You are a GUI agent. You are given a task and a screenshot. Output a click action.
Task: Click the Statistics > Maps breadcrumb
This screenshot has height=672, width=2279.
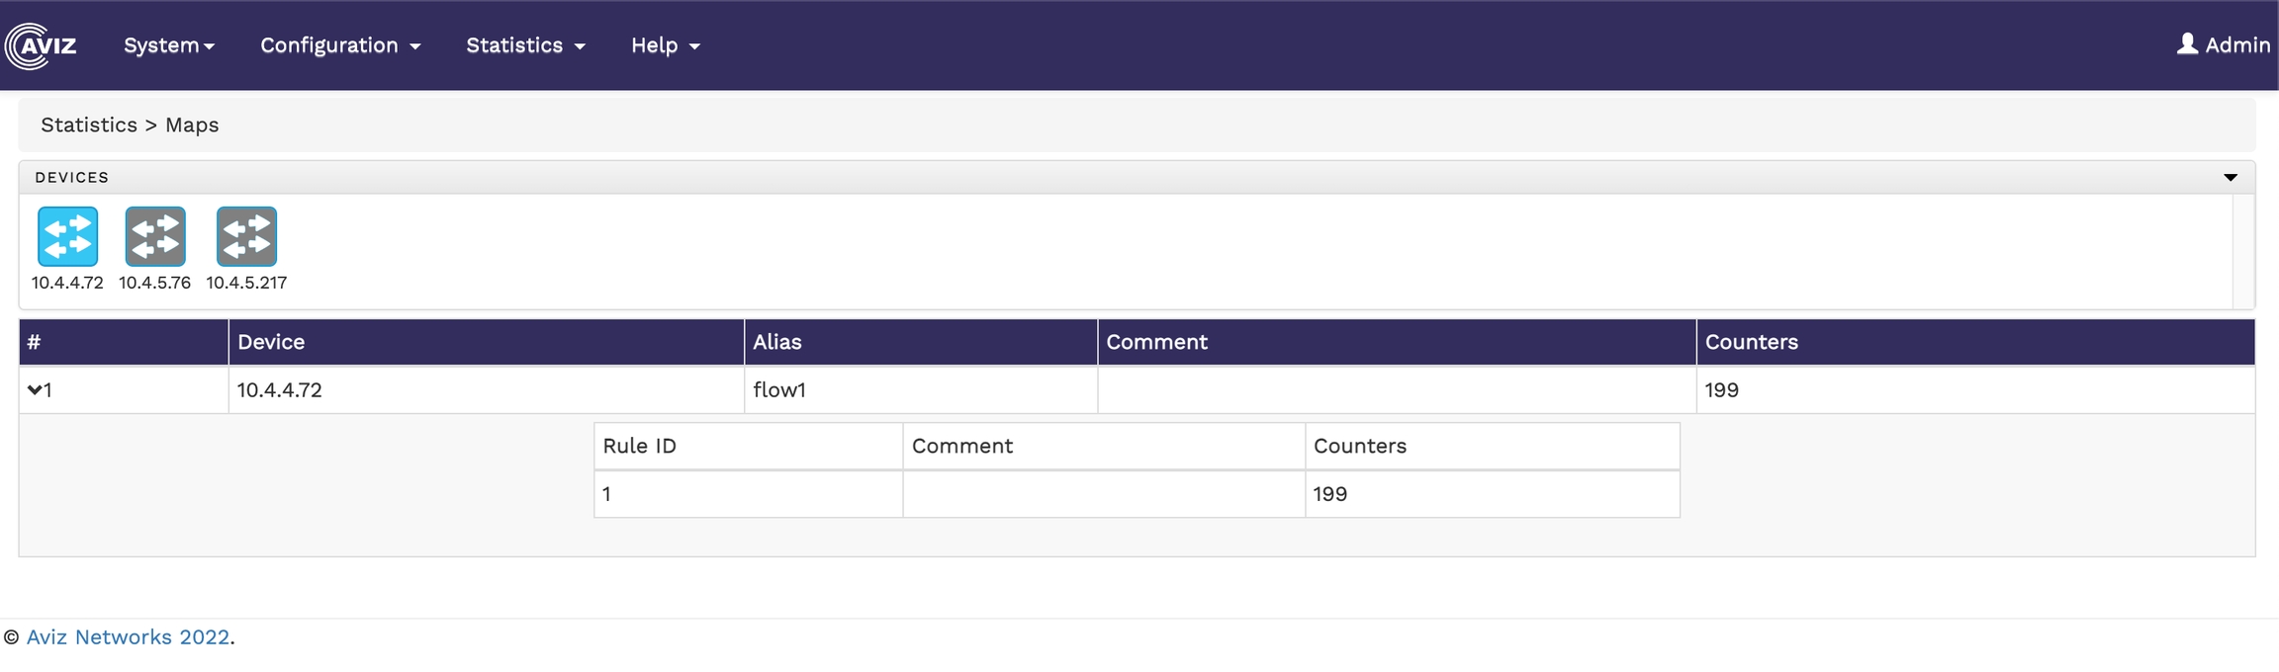point(130,126)
